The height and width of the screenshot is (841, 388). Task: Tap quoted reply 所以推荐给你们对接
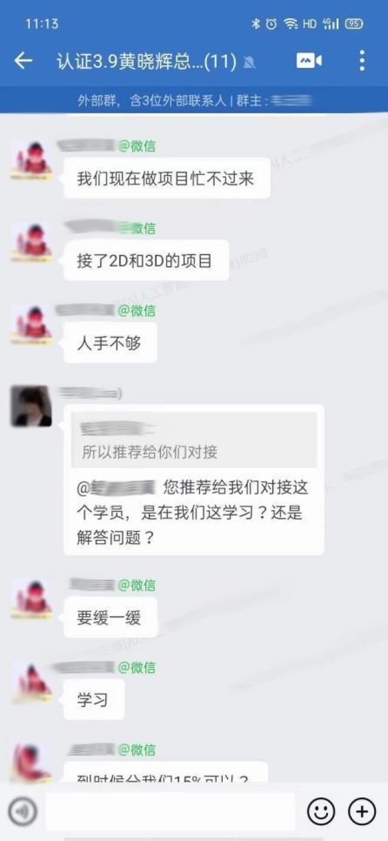(x=194, y=440)
